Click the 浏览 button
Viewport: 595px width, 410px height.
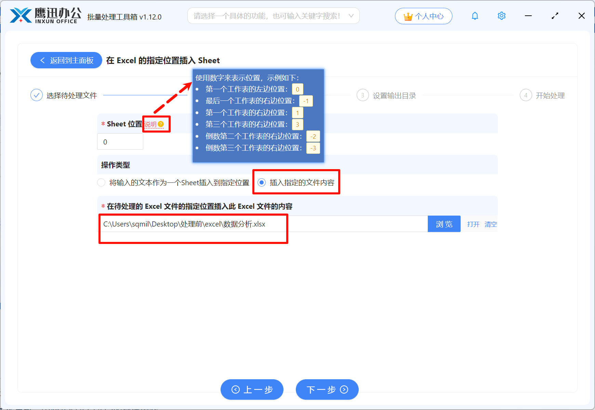pos(444,224)
